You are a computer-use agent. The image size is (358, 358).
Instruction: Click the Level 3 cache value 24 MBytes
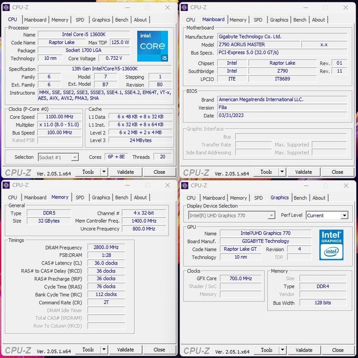click(x=140, y=140)
